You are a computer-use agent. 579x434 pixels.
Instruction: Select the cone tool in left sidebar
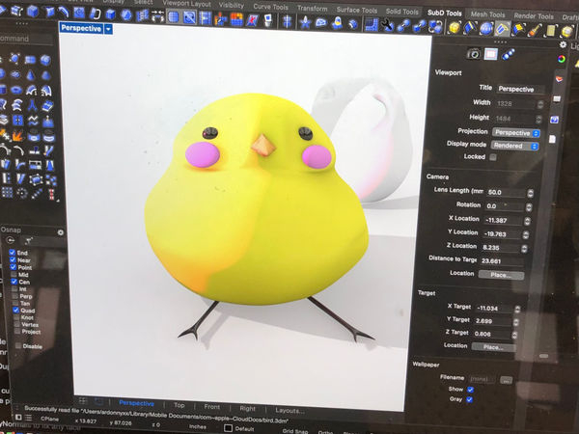[30, 75]
